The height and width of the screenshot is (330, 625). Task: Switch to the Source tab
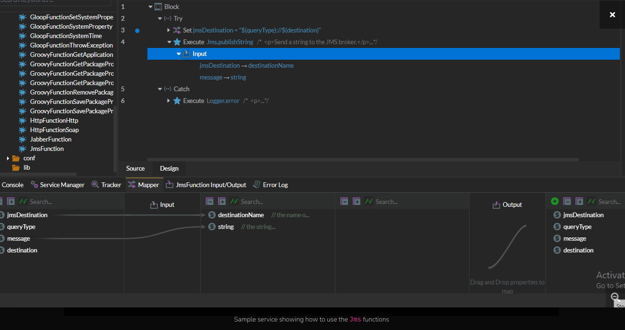tap(135, 168)
